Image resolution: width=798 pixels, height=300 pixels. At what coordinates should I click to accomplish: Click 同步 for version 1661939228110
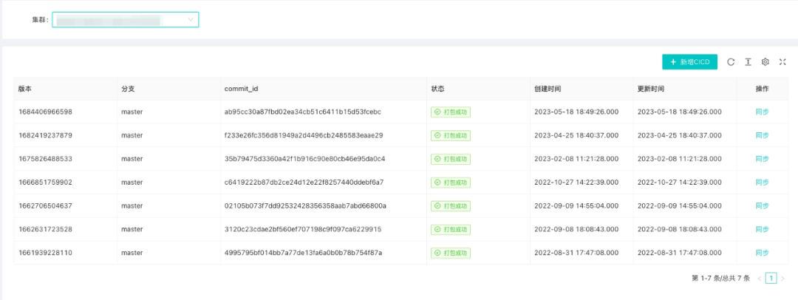(762, 253)
